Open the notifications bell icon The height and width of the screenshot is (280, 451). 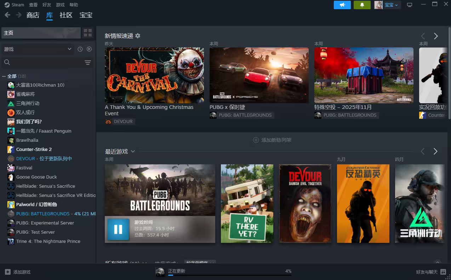362,5
